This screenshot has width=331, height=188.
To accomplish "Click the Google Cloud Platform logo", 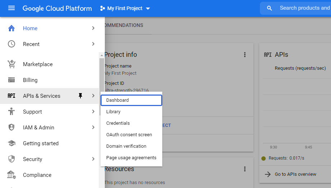I will click(x=57, y=9).
